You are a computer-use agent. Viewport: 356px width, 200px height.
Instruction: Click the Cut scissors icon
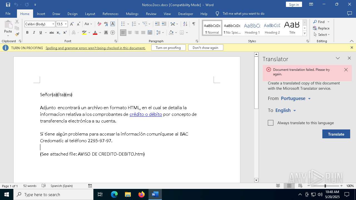tap(17, 22)
